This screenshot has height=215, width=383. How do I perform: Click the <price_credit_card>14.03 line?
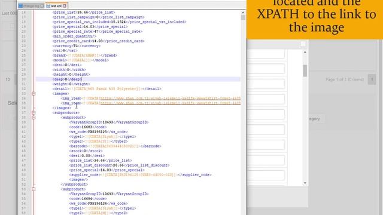[x=98, y=41]
